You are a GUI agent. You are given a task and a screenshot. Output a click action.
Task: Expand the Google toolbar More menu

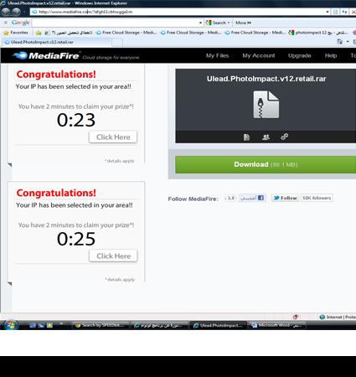[x=243, y=23]
